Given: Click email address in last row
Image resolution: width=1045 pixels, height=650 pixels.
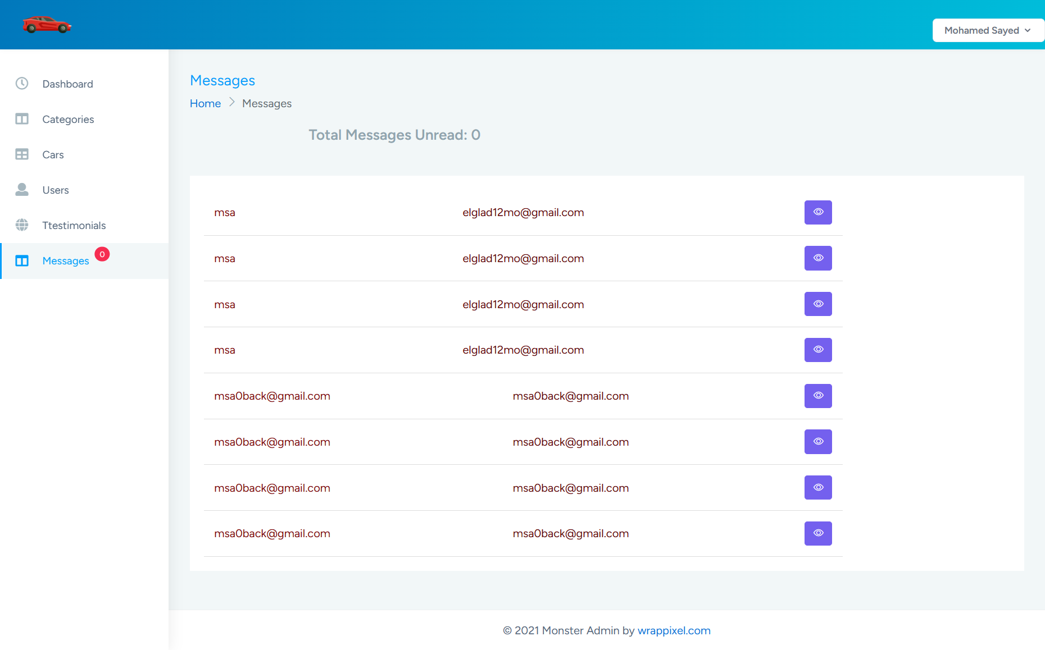Looking at the screenshot, I should 571,534.
